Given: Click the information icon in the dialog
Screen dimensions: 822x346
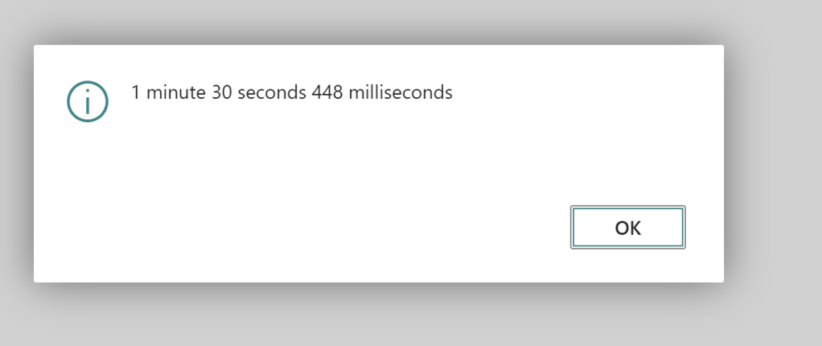Looking at the screenshot, I should 87,101.
